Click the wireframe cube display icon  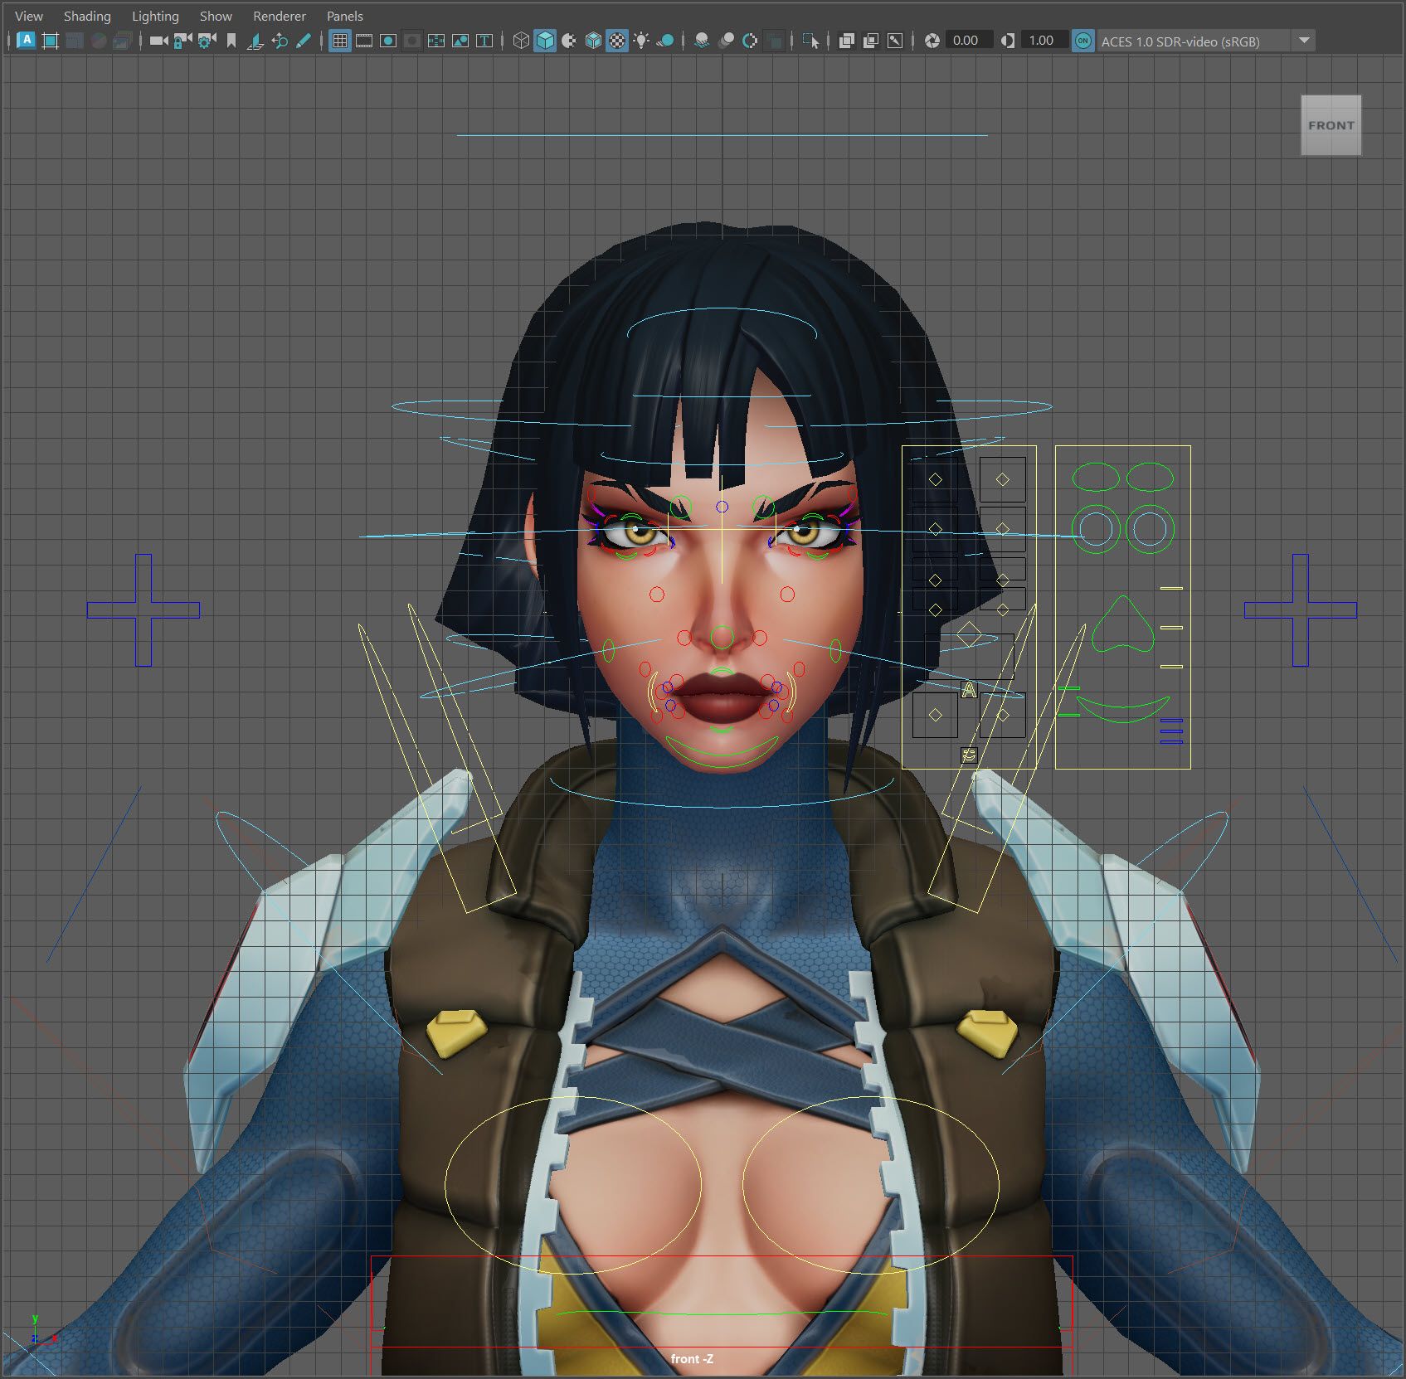[x=521, y=41]
